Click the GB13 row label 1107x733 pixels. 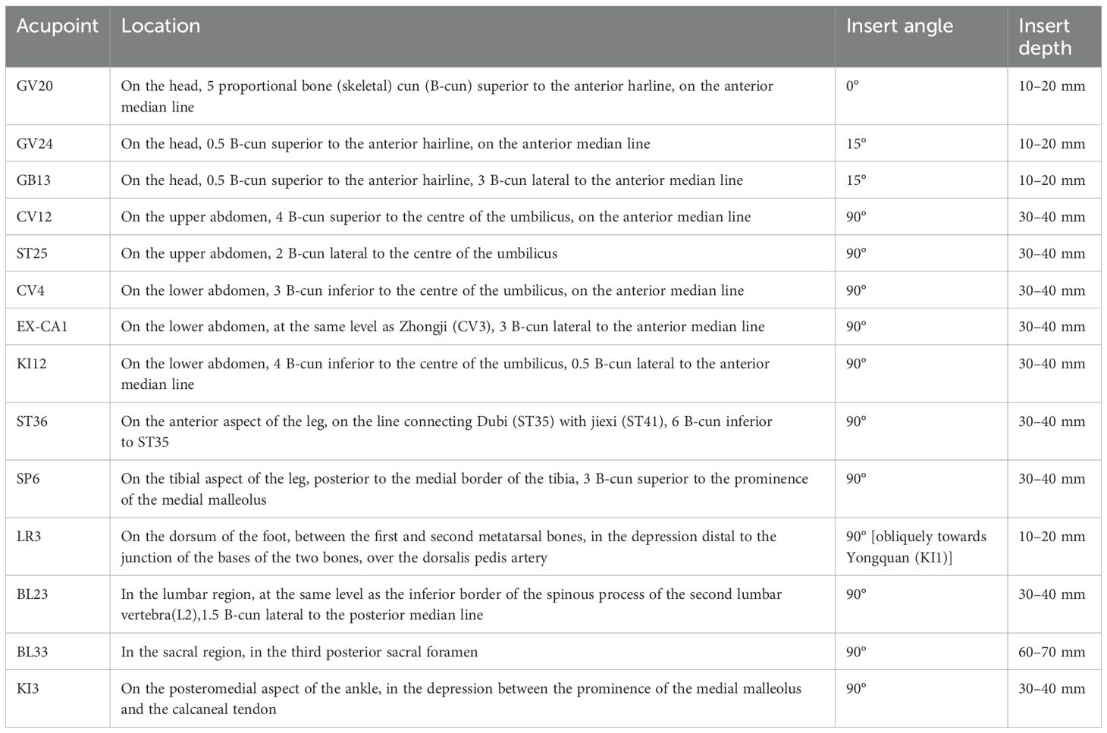[x=35, y=180]
